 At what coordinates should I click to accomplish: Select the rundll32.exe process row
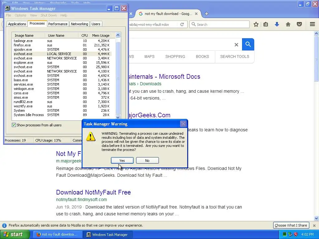62,102
